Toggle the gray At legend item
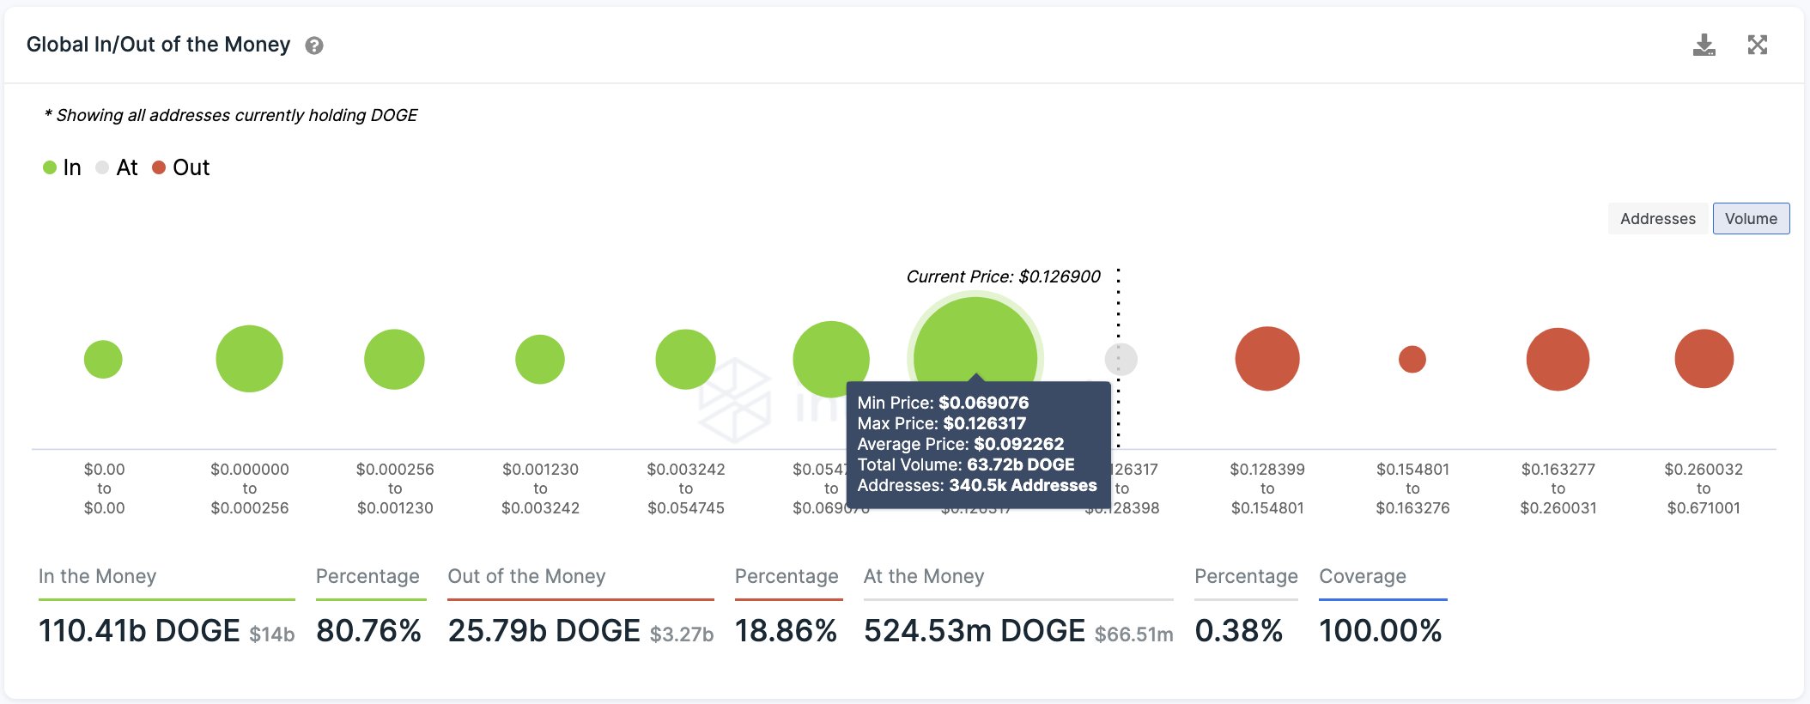The height and width of the screenshot is (704, 1810). [x=117, y=167]
